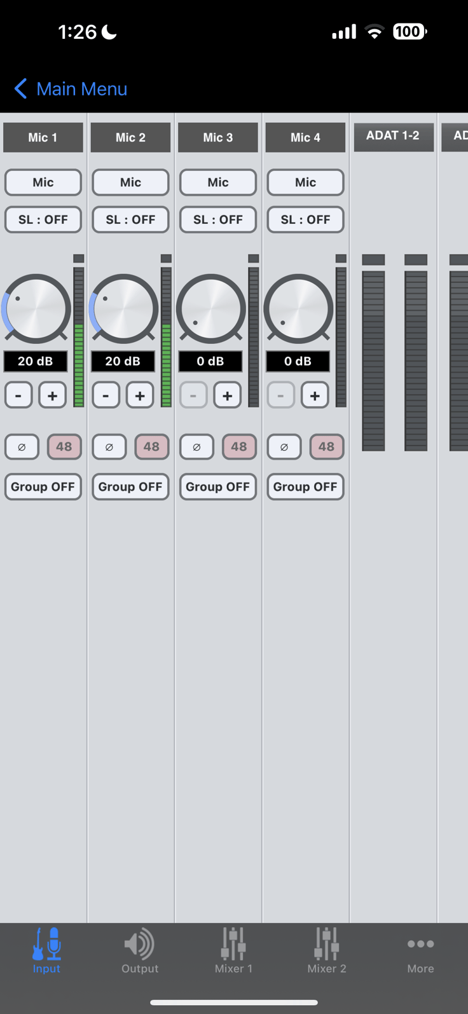Switch to Mixer 2 faders tab
This screenshot has width=468, height=1014.
tap(327, 950)
